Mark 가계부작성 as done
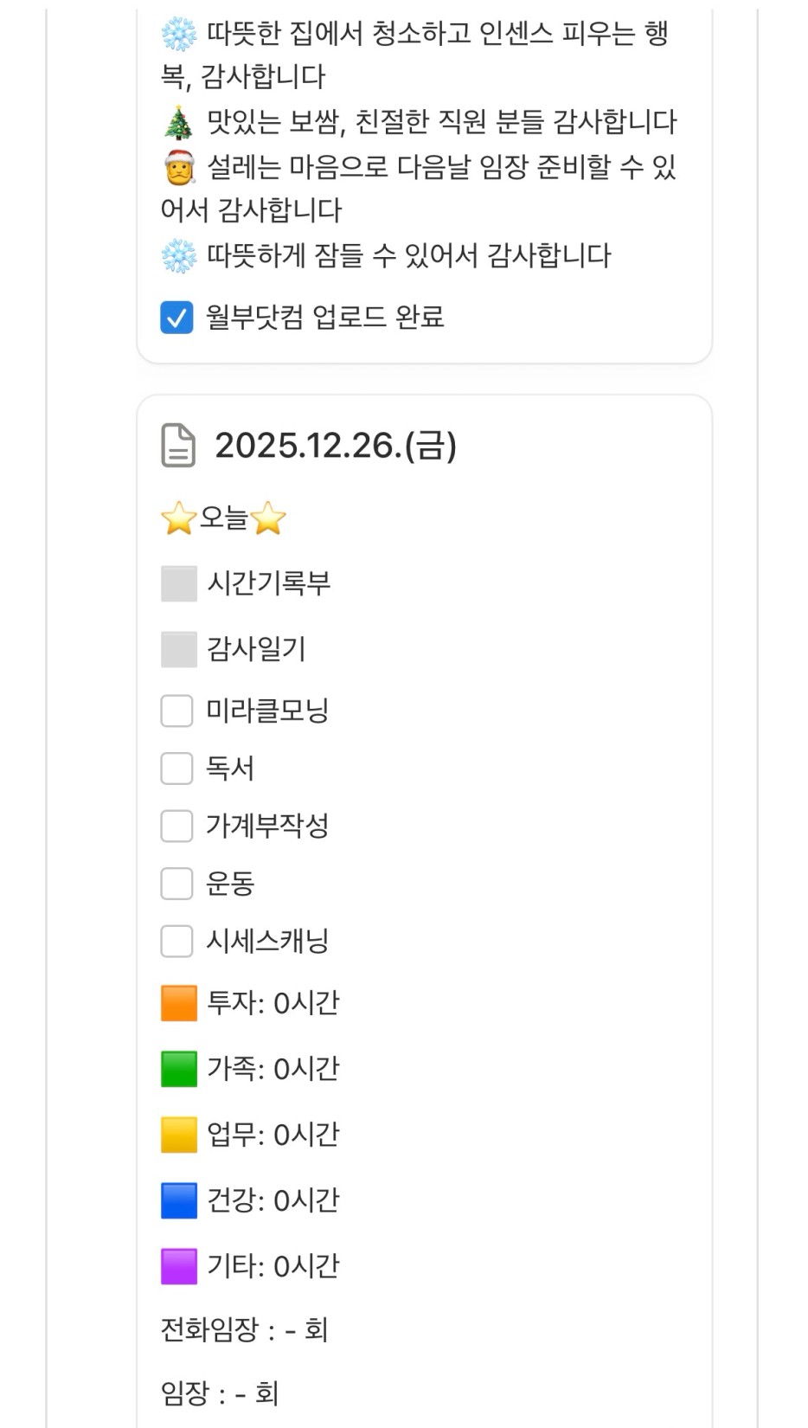Viewport: 808px width, 1428px height. (177, 826)
